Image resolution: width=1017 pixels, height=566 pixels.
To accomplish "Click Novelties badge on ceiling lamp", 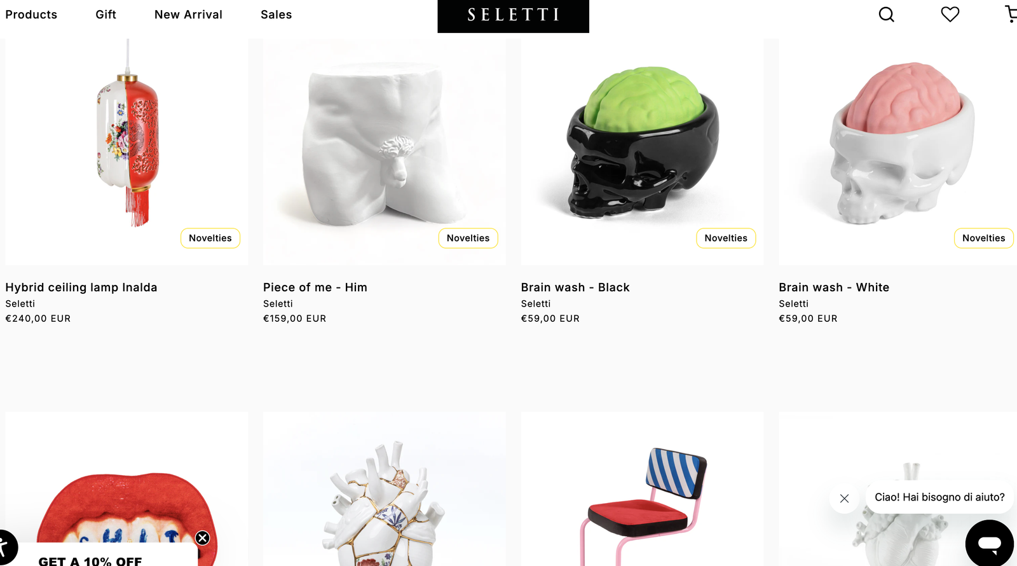I will (x=210, y=238).
